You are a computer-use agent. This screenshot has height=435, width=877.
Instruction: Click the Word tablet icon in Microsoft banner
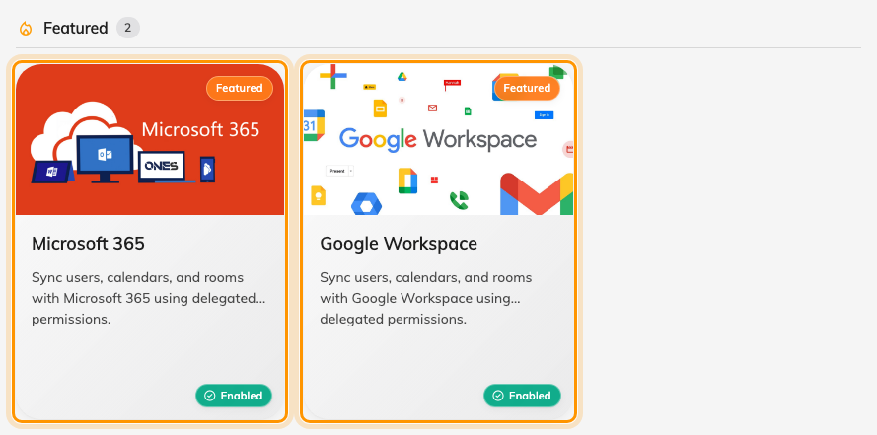52,172
